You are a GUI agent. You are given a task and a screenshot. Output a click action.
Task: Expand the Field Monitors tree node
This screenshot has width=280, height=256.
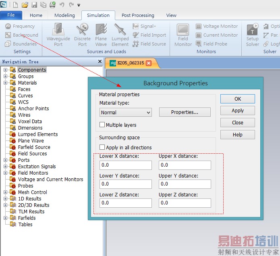[5, 173]
